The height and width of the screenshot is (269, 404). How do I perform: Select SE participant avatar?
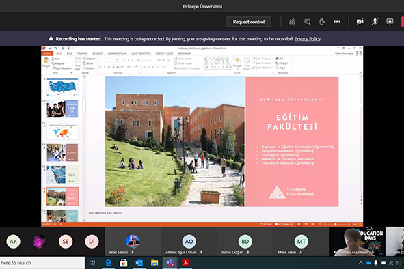(66, 242)
